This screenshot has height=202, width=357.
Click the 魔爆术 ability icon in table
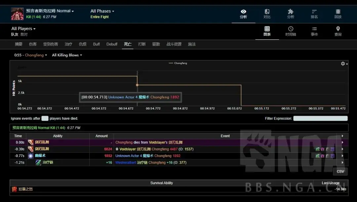coord(31,156)
